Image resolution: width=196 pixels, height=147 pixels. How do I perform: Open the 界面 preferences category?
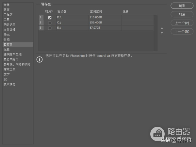[x=18, y=10]
